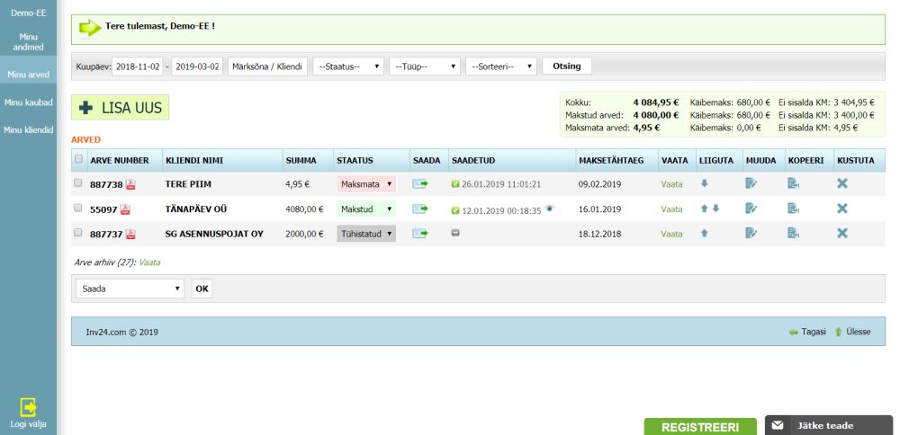900x435 pixels.
Task: Tick the checkbox for invoice 55097
Action: (79, 209)
